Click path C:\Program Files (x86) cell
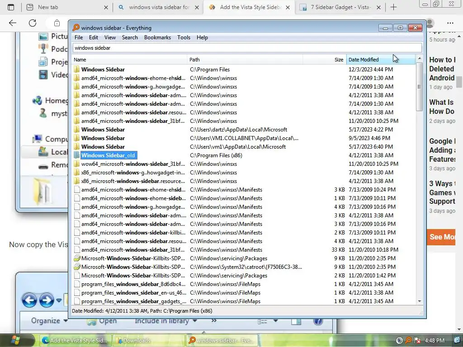This screenshot has height=347, width=463. (x=216, y=155)
